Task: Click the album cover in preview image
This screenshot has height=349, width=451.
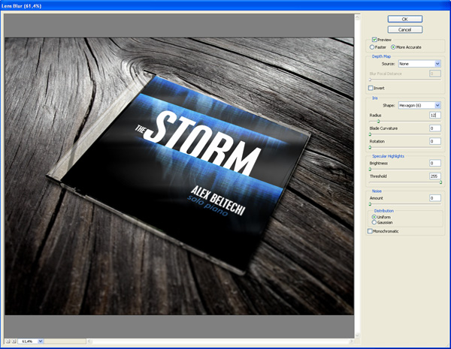Action: coord(180,173)
